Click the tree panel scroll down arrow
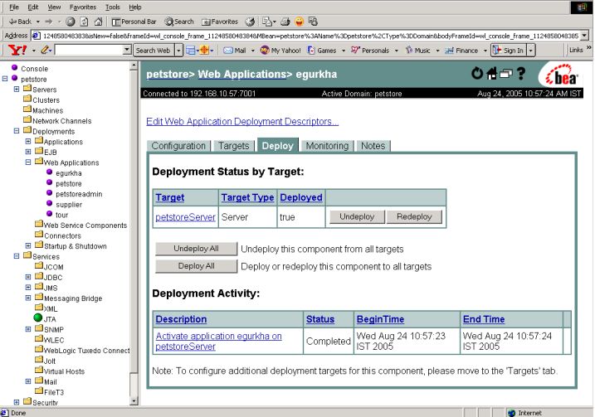595x417 pixels. click(x=134, y=400)
